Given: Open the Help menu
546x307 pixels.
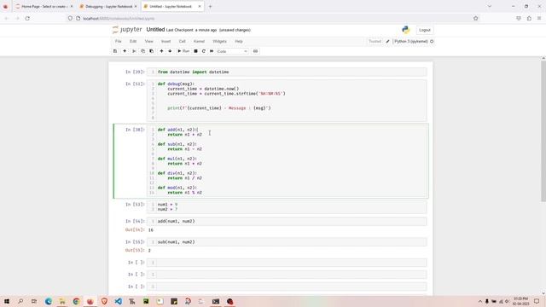Looking at the screenshot, I should (x=239, y=41).
